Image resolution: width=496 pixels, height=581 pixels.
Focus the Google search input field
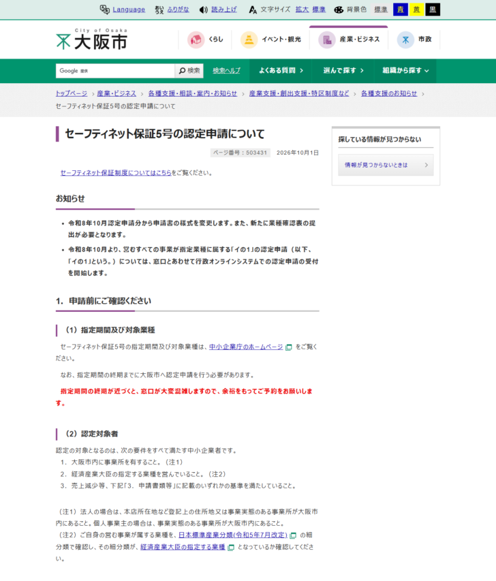coord(115,71)
